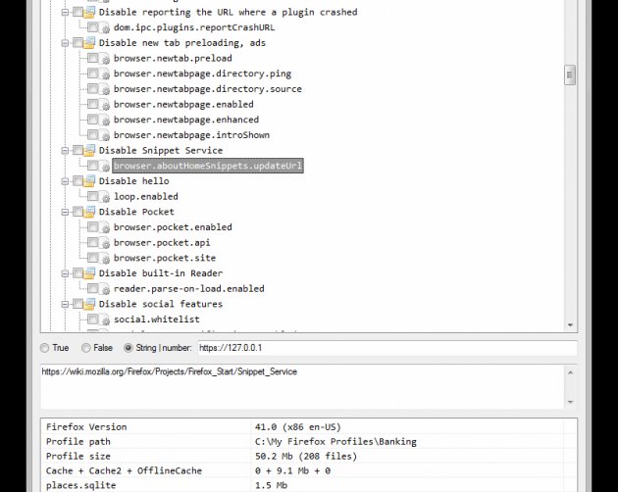Tick the loop.enabled checkbox

(x=93, y=196)
